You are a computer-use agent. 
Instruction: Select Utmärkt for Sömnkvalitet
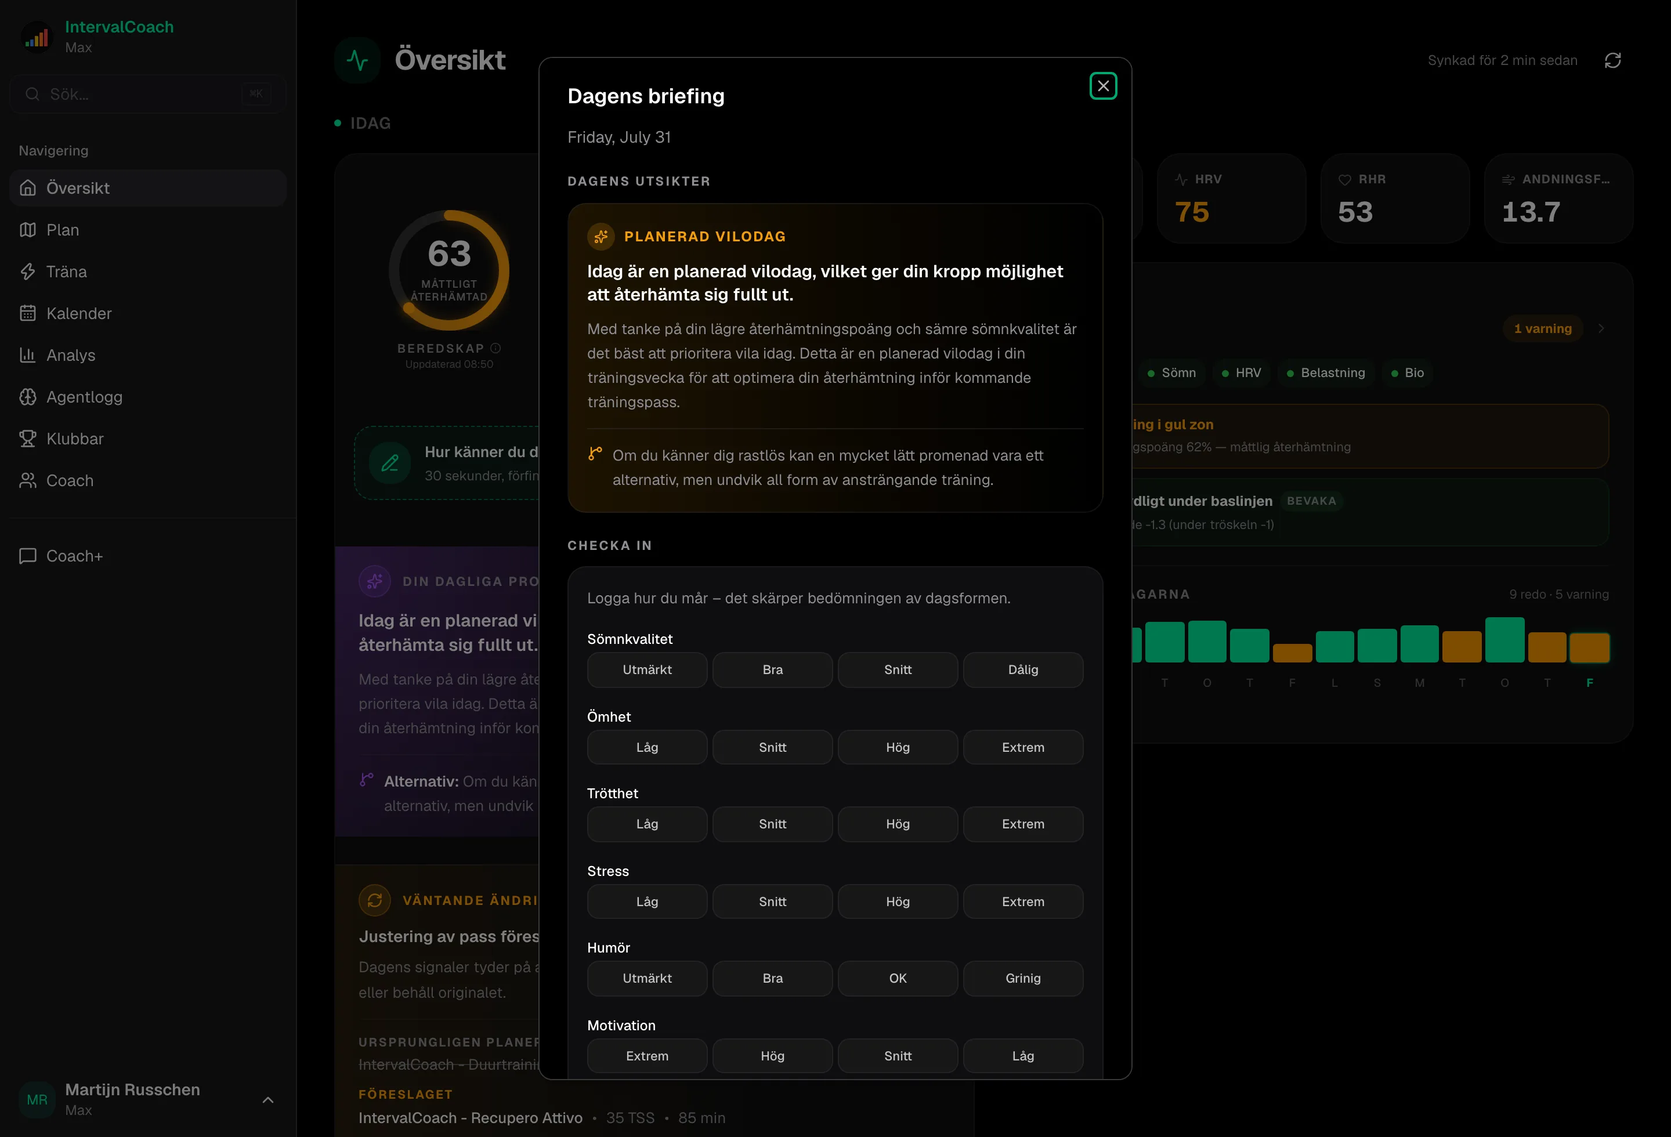pos(647,670)
